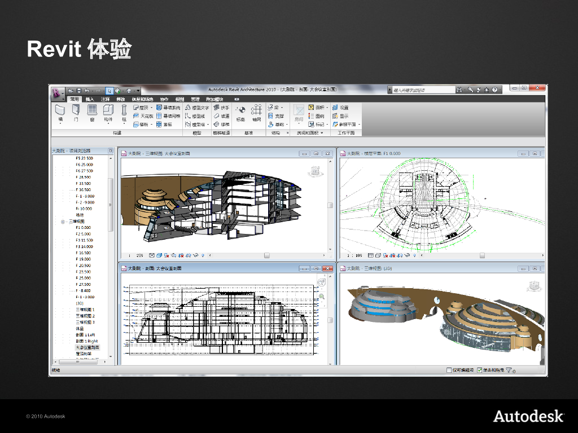This screenshot has height=433, width=578.
Task: Open the 管理 ribbon tab
Action: tap(195, 99)
